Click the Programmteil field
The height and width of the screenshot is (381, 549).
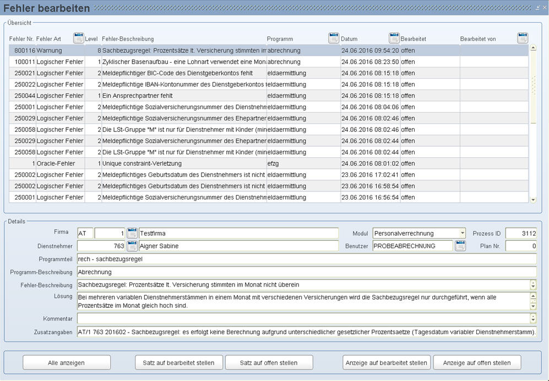[x=307, y=259]
